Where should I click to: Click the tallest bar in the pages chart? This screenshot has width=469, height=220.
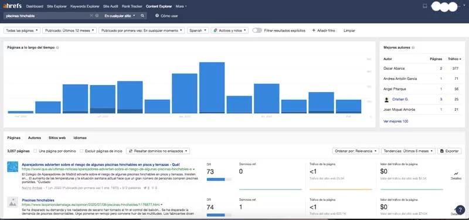coord(212,87)
